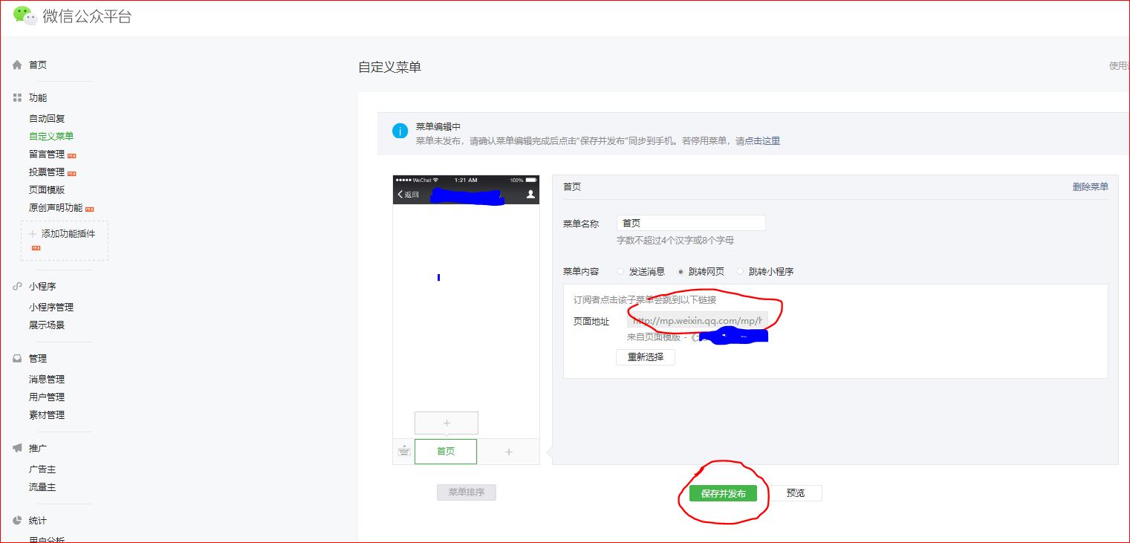
Task: Open 消息管理 in the sidebar
Action: (47, 380)
